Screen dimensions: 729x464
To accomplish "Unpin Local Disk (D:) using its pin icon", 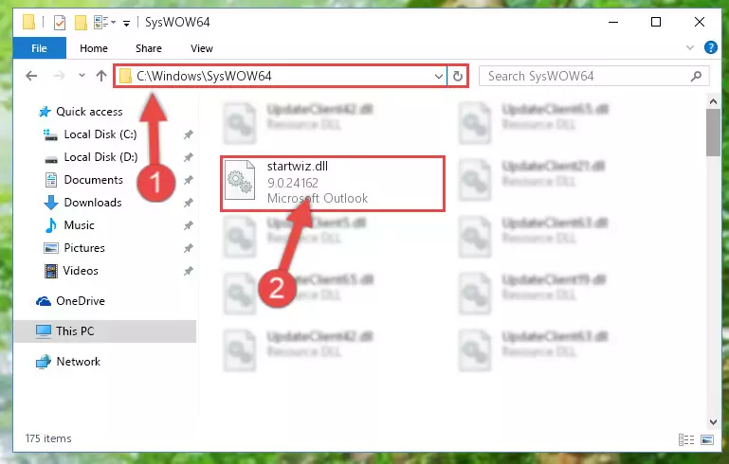I will click(188, 157).
